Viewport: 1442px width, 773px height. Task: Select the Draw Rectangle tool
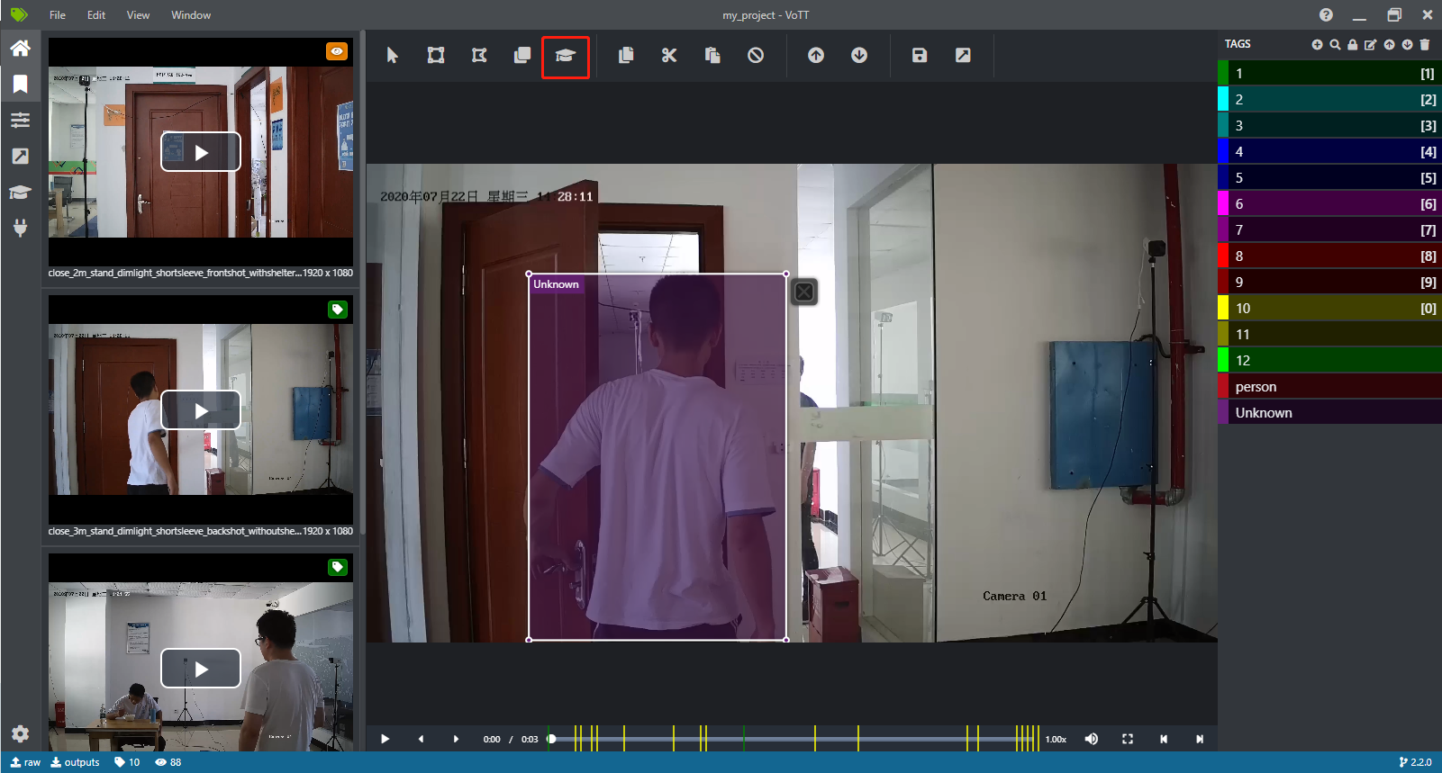(x=436, y=56)
